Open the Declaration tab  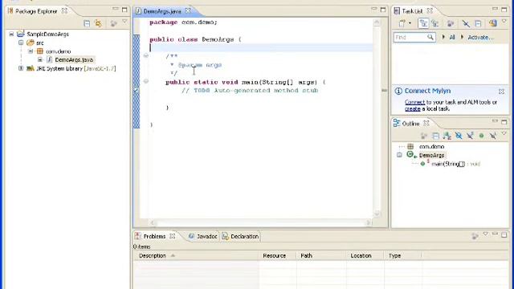pyautogui.click(x=244, y=236)
